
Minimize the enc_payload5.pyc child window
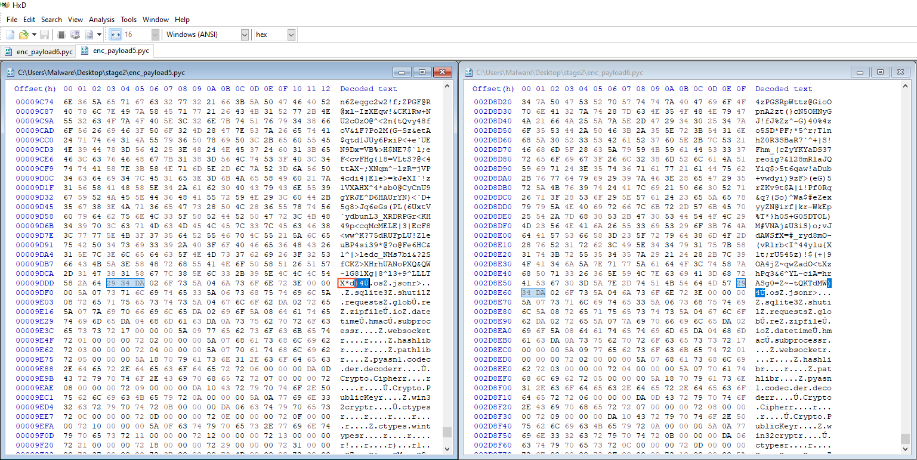point(403,72)
